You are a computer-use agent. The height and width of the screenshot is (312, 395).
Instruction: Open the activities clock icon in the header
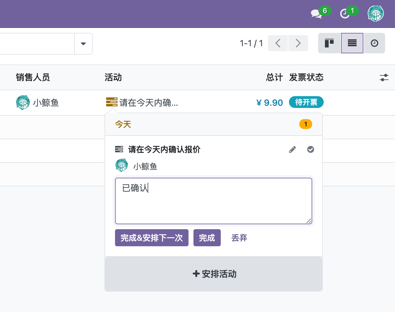click(x=345, y=14)
